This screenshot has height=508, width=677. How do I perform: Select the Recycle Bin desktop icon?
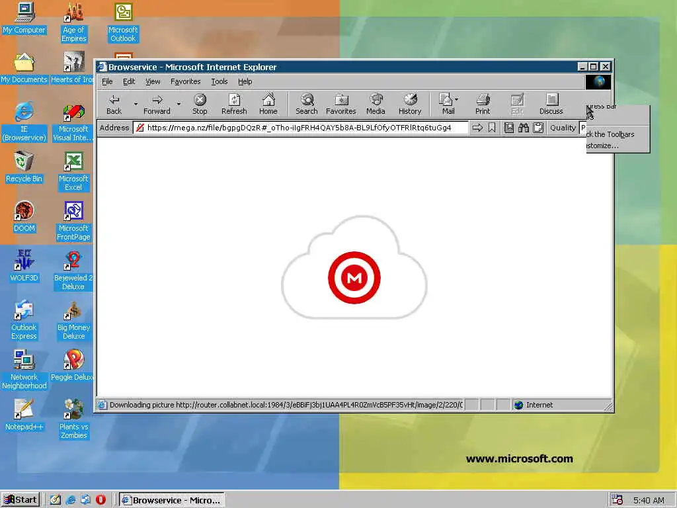(x=24, y=167)
